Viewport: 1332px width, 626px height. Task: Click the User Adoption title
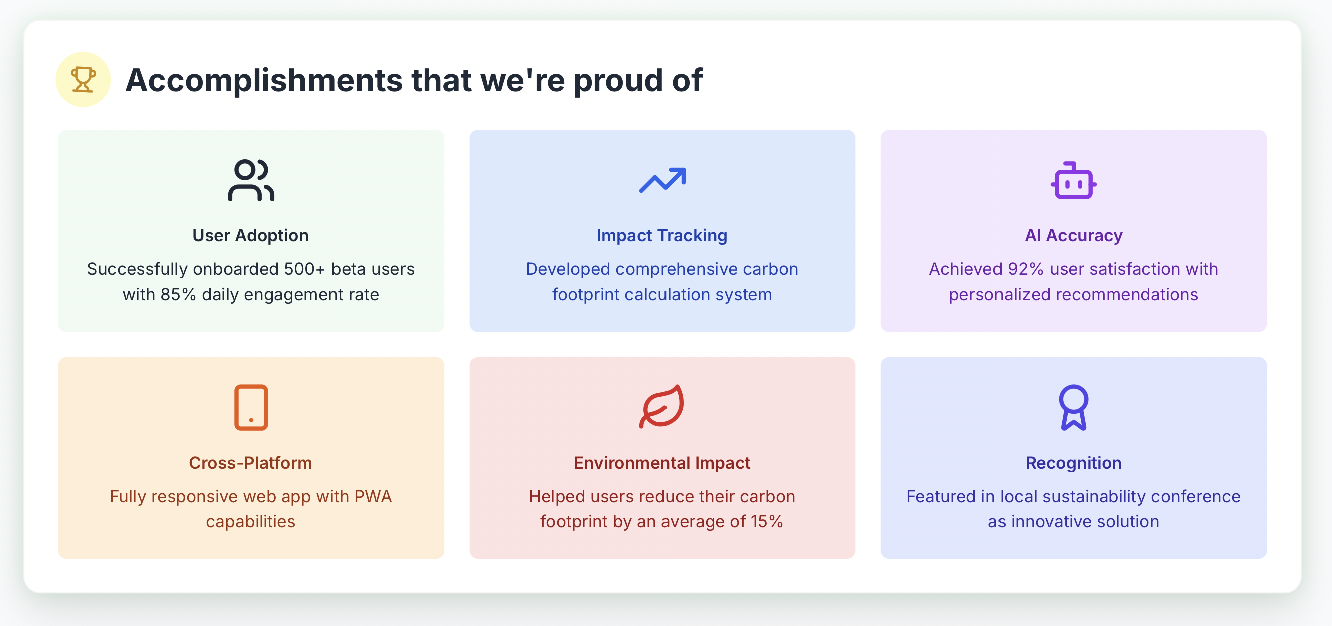(x=251, y=235)
